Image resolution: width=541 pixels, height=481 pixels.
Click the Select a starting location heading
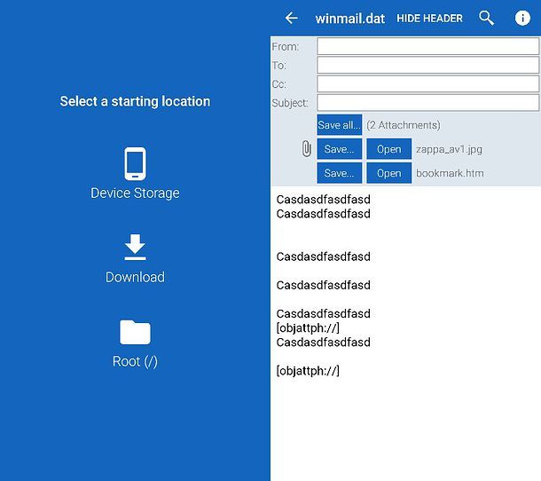click(135, 101)
